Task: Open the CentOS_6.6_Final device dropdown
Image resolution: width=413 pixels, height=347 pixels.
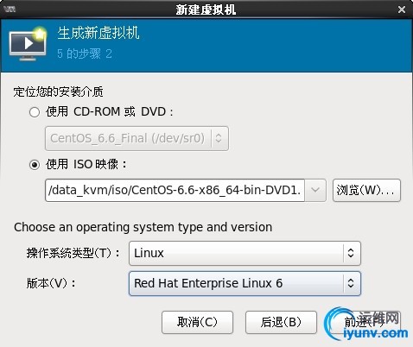Action: (137, 138)
